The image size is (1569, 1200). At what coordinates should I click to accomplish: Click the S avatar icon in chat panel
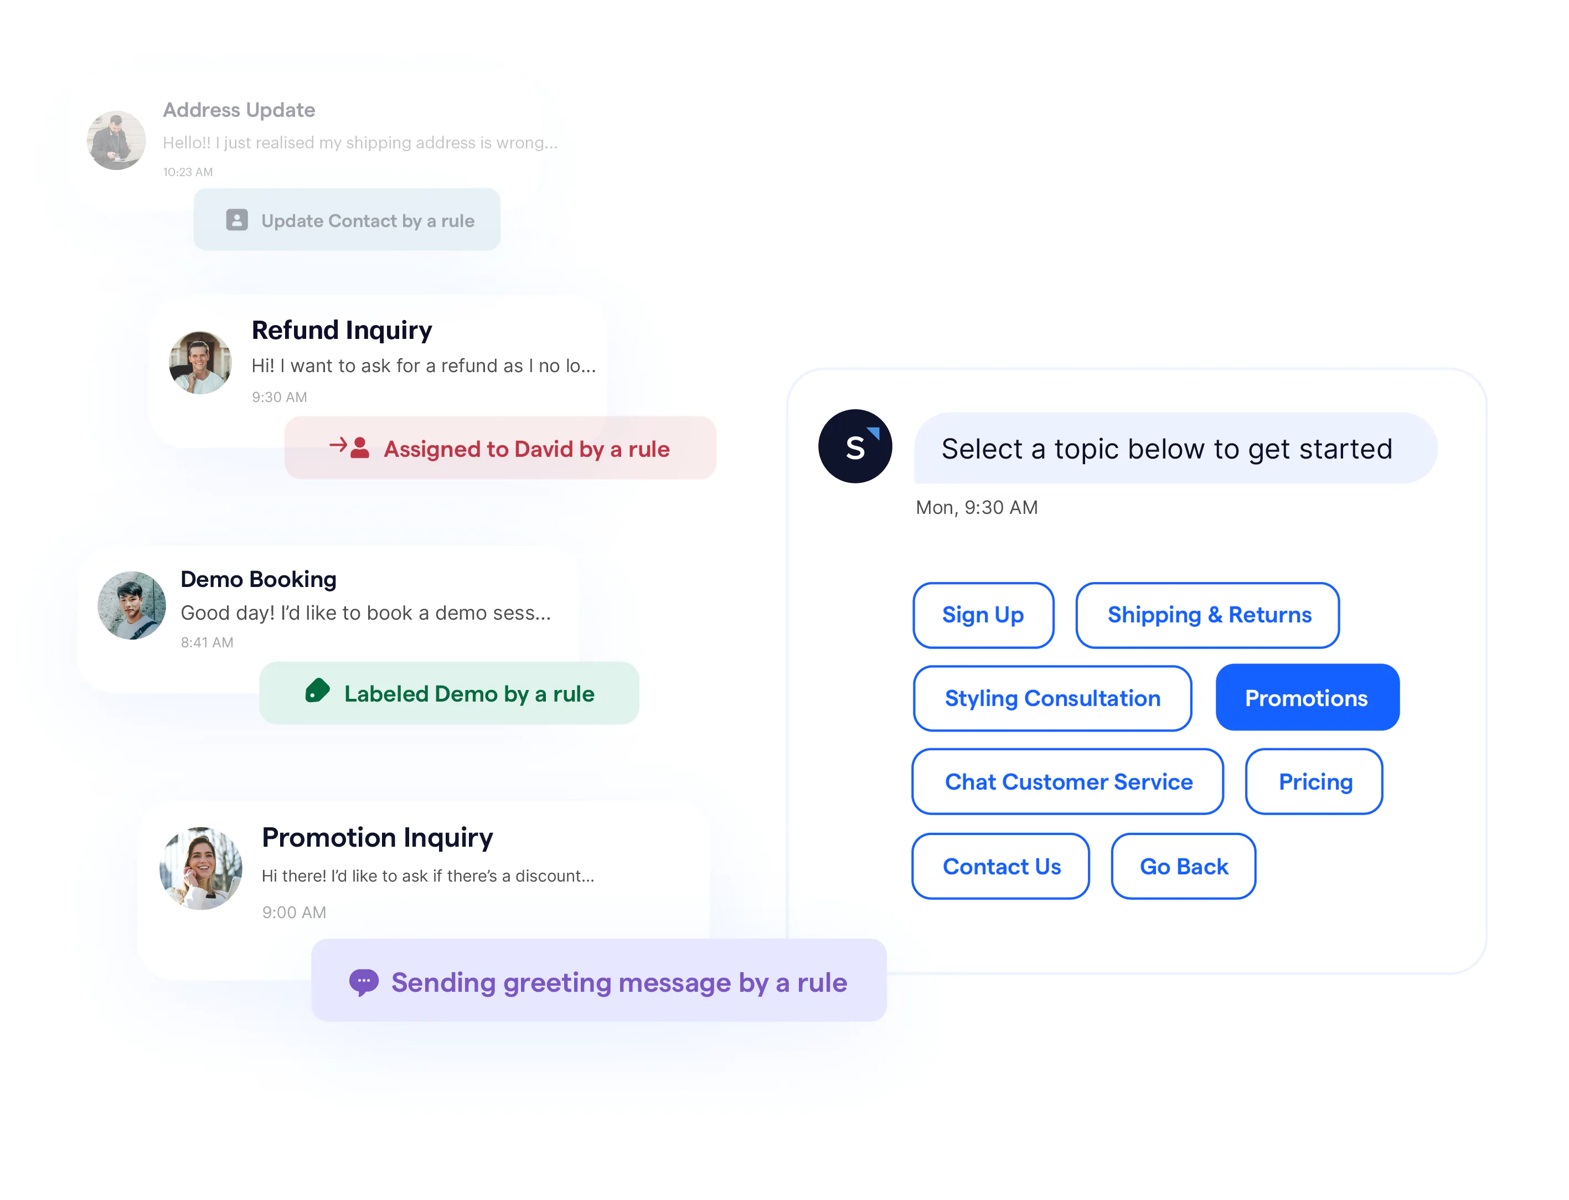point(856,446)
